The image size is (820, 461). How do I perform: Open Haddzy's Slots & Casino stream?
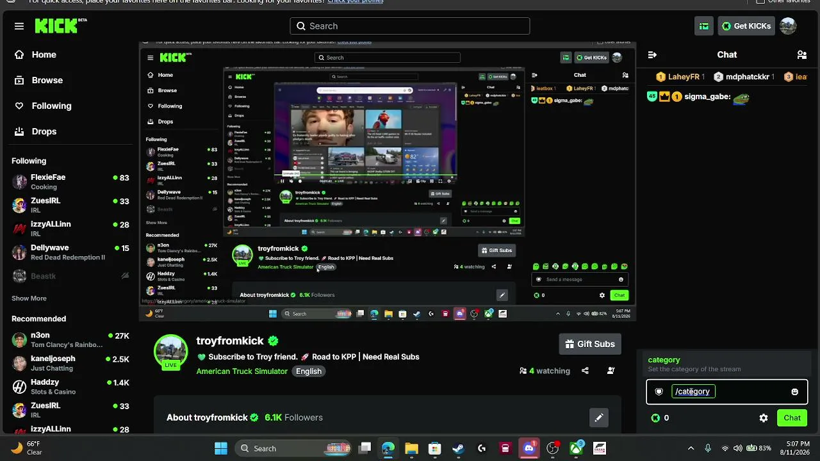pyautogui.click(x=70, y=387)
